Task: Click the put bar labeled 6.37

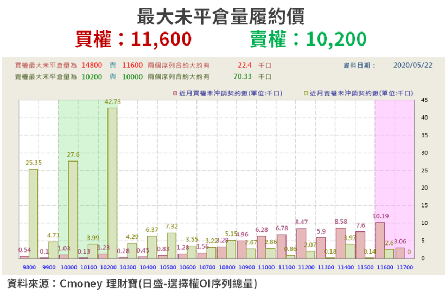Action: 152,247
